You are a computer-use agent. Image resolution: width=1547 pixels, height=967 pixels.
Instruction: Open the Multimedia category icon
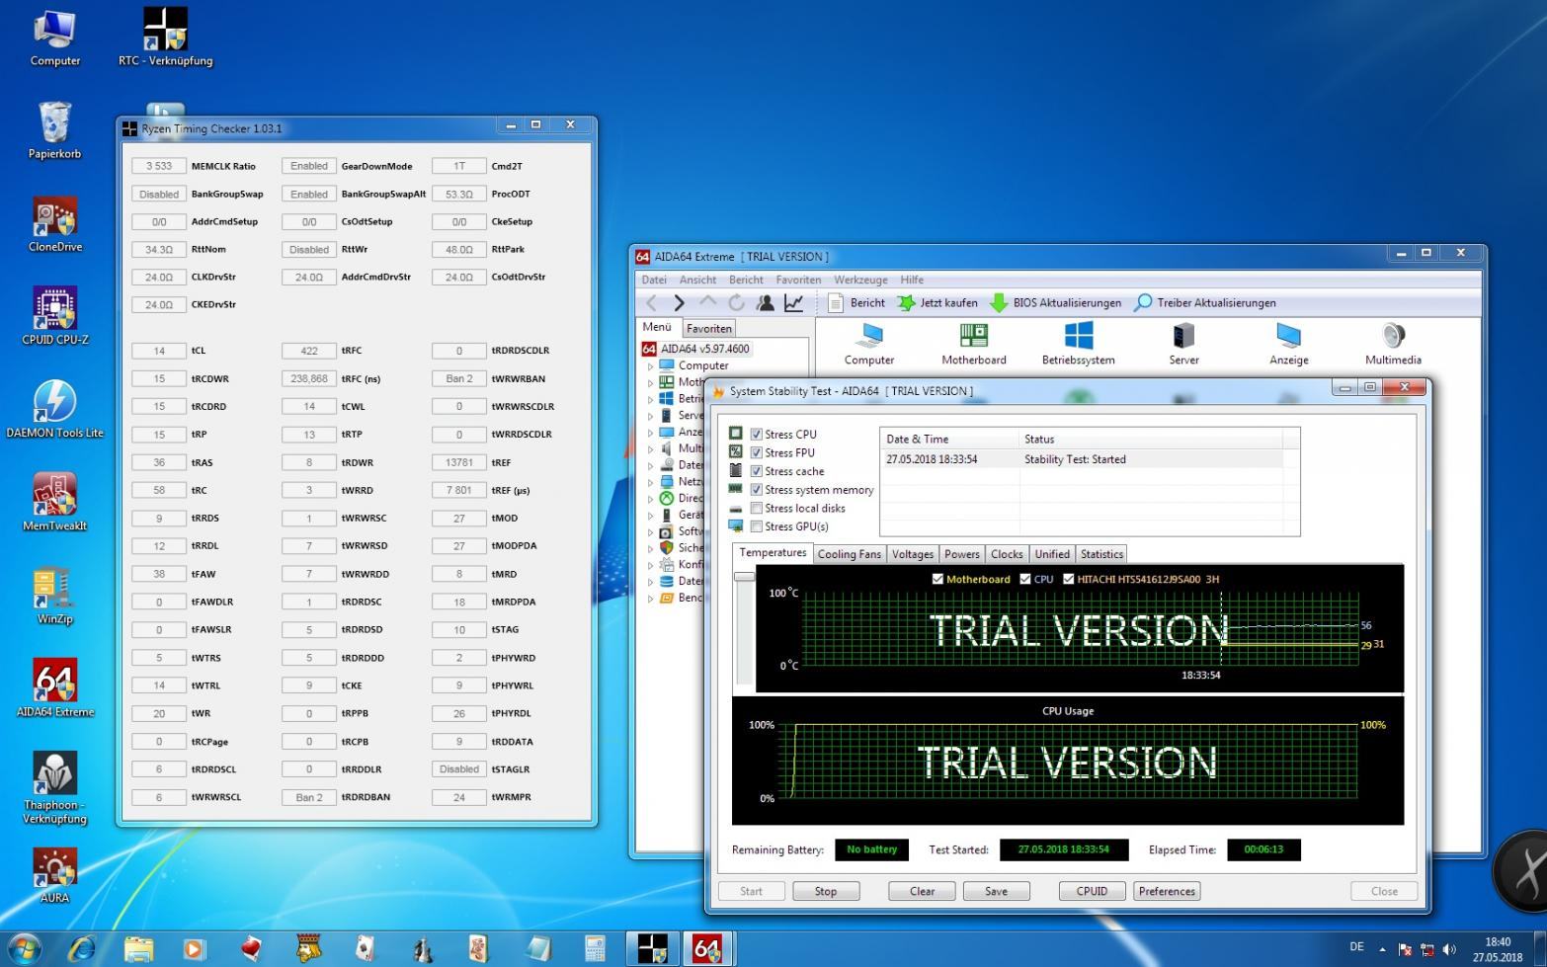(x=1393, y=344)
